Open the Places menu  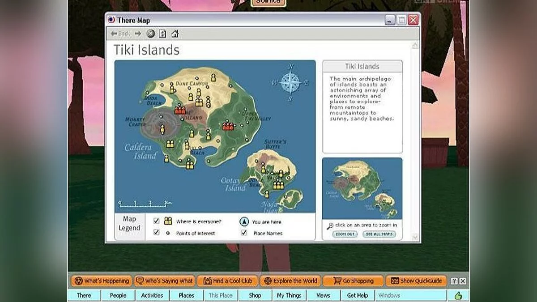[187, 295]
